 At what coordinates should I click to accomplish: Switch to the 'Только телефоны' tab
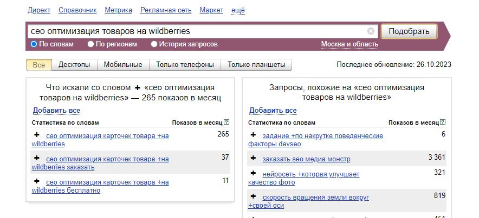[x=185, y=65]
